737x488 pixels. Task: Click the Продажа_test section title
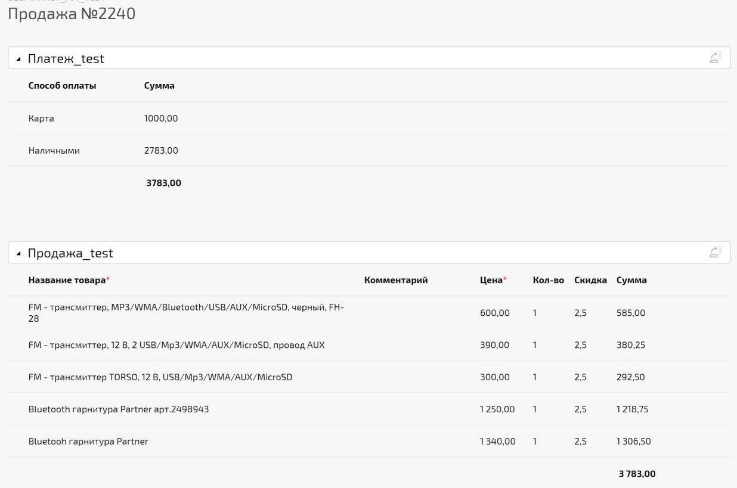(70, 253)
